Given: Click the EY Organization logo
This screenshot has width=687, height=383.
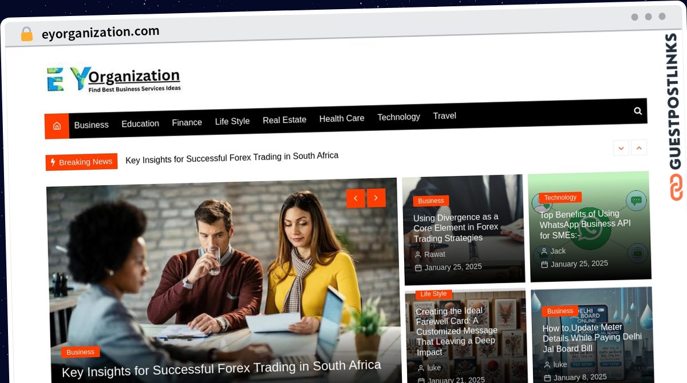Looking at the screenshot, I should tap(113, 79).
